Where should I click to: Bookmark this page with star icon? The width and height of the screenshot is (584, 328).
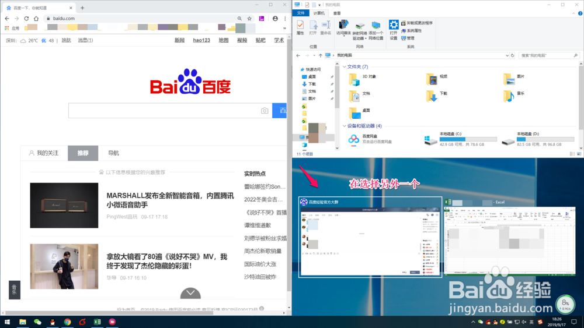point(249,18)
